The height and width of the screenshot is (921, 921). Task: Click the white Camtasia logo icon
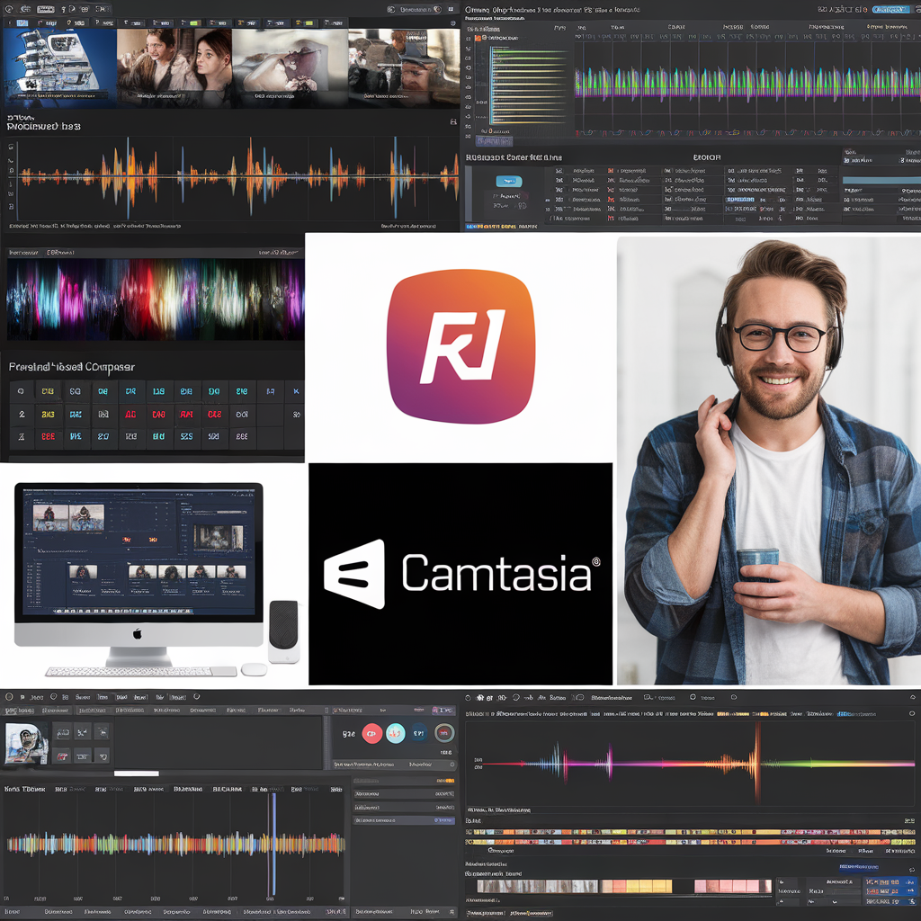click(354, 574)
